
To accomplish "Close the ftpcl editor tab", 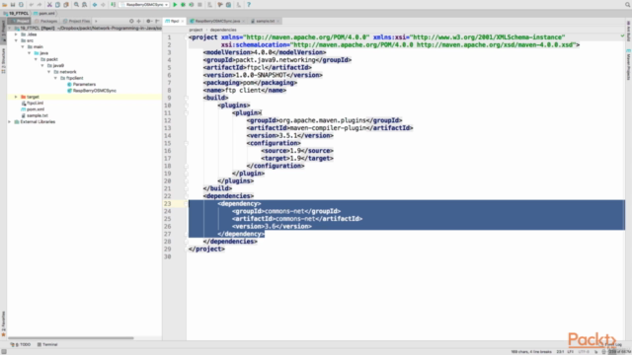I will coord(183,21).
